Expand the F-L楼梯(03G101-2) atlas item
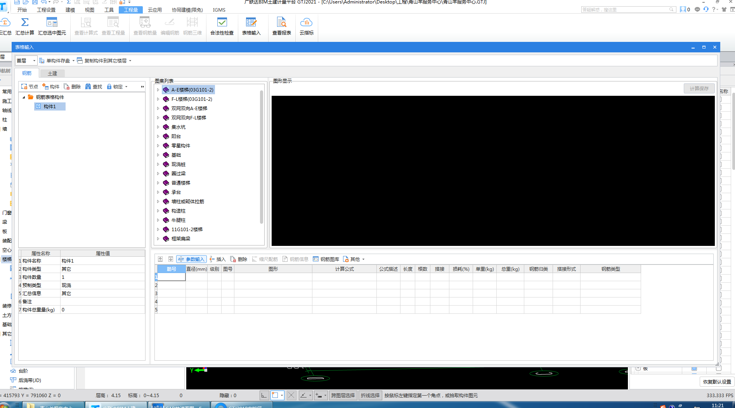The height and width of the screenshot is (408, 735). click(158, 99)
